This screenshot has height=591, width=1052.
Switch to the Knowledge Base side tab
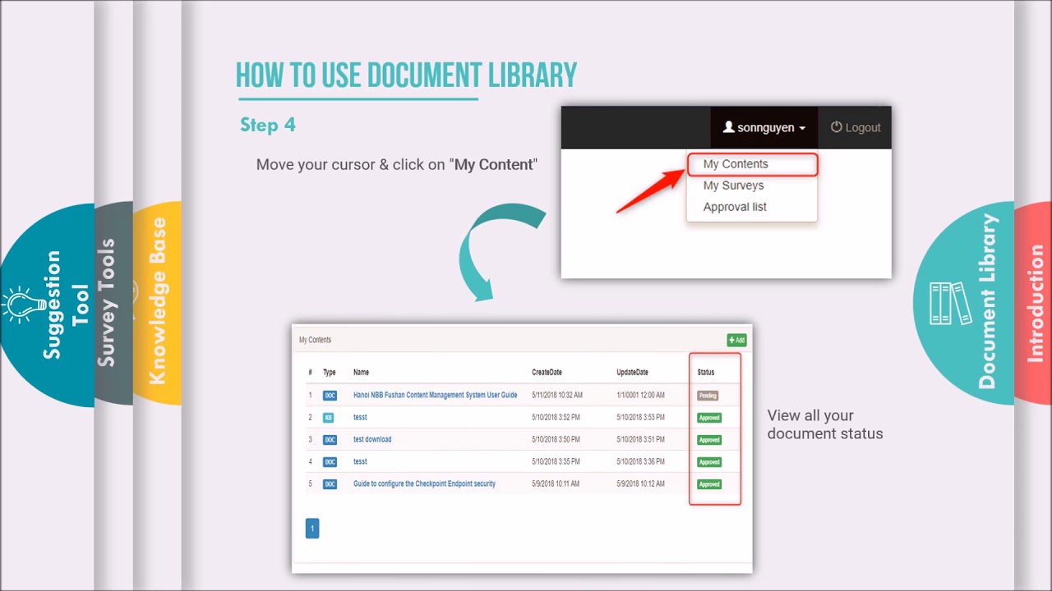157,302
